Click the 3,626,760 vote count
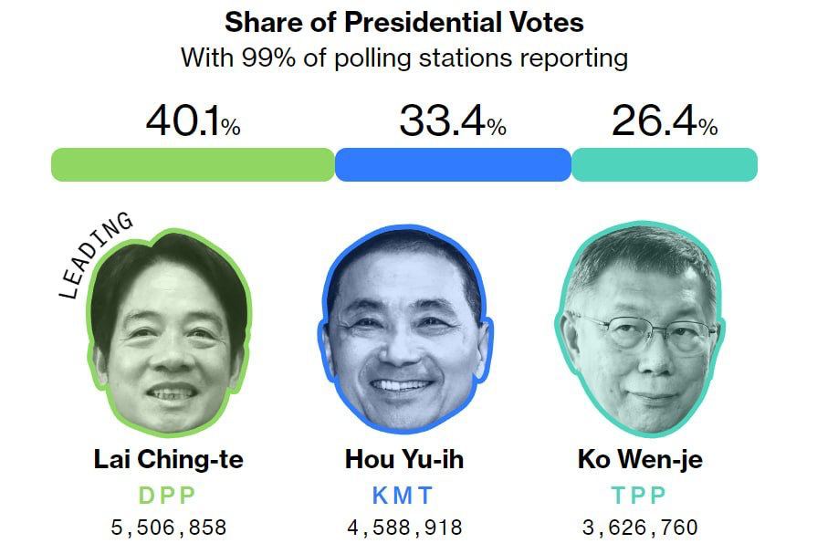 (640, 528)
